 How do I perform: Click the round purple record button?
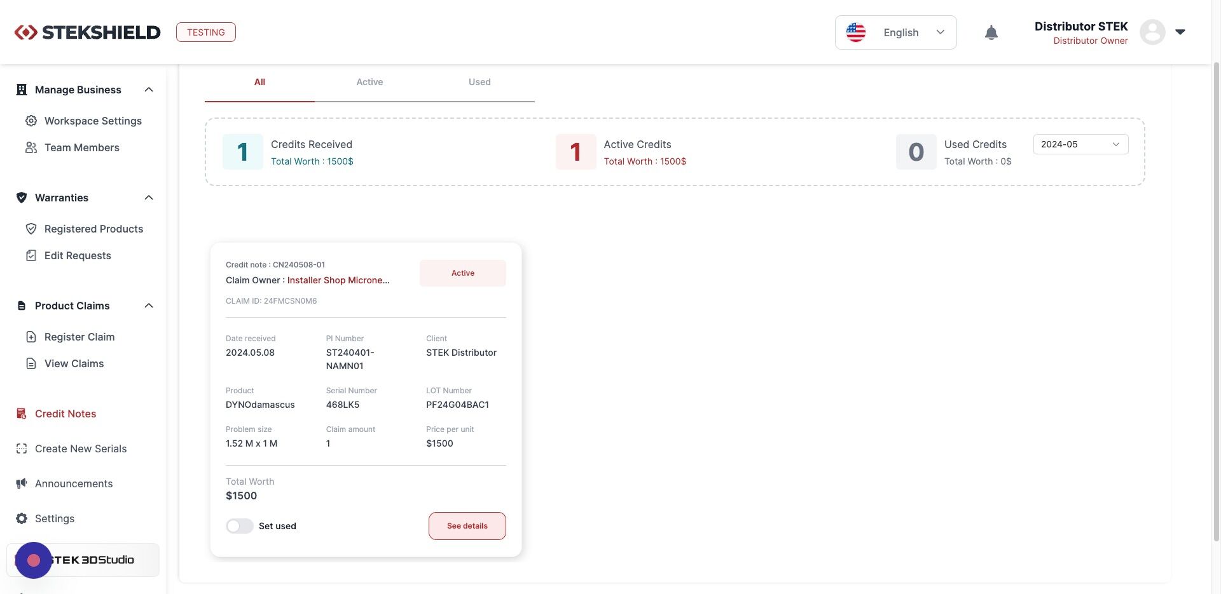coord(34,560)
